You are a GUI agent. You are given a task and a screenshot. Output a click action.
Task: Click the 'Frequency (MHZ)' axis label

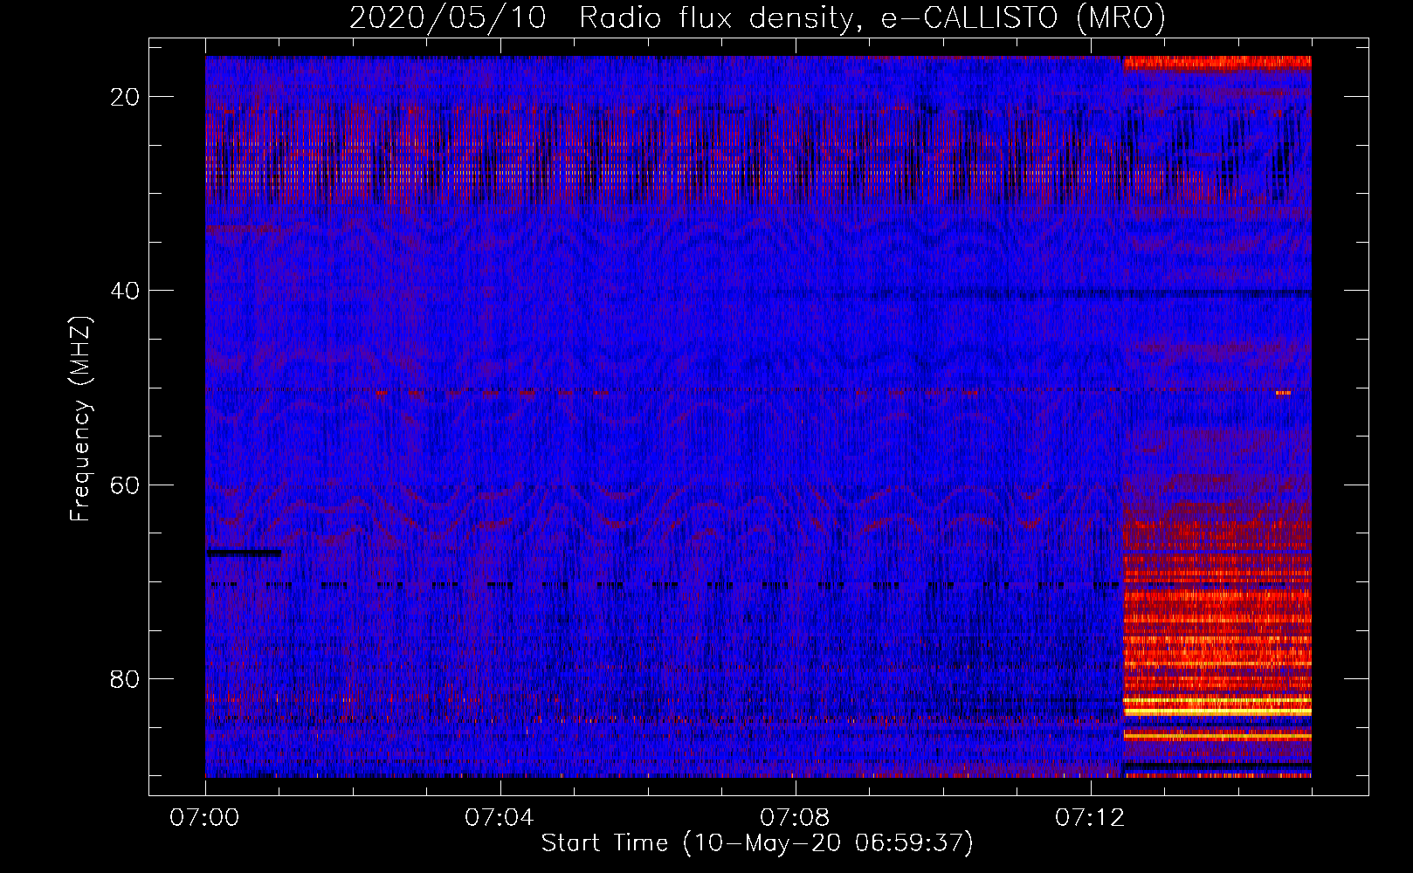80,418
